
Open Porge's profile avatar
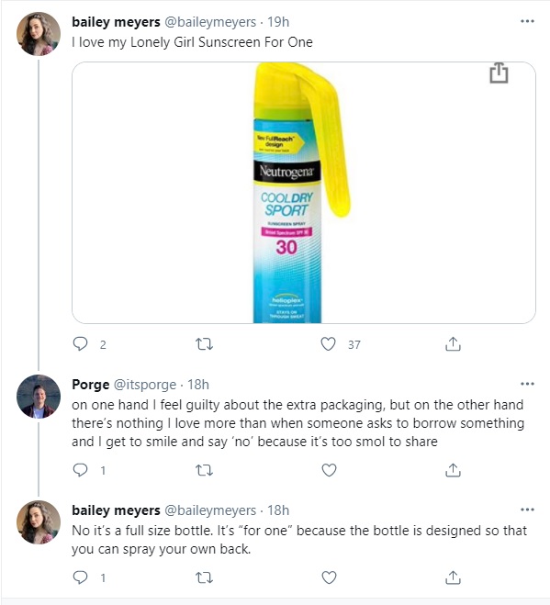(39, 397)
